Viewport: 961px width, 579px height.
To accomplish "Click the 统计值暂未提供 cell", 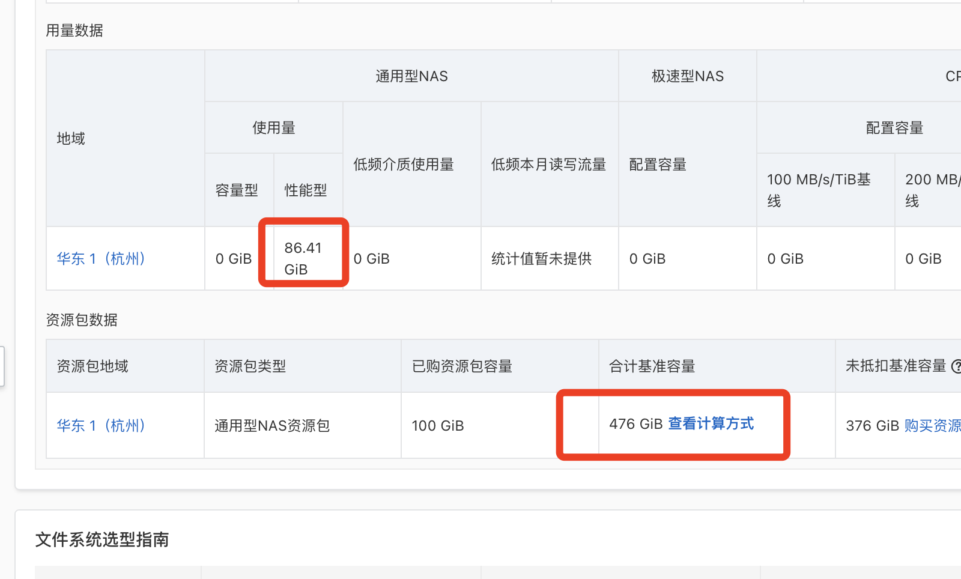I will [x=542, y=259].
